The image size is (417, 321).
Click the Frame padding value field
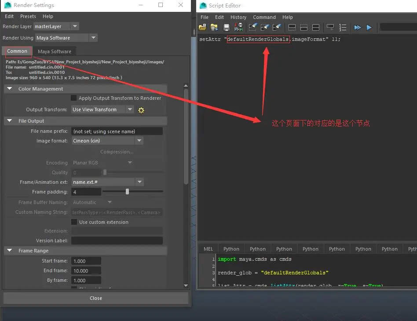[86, 192]
